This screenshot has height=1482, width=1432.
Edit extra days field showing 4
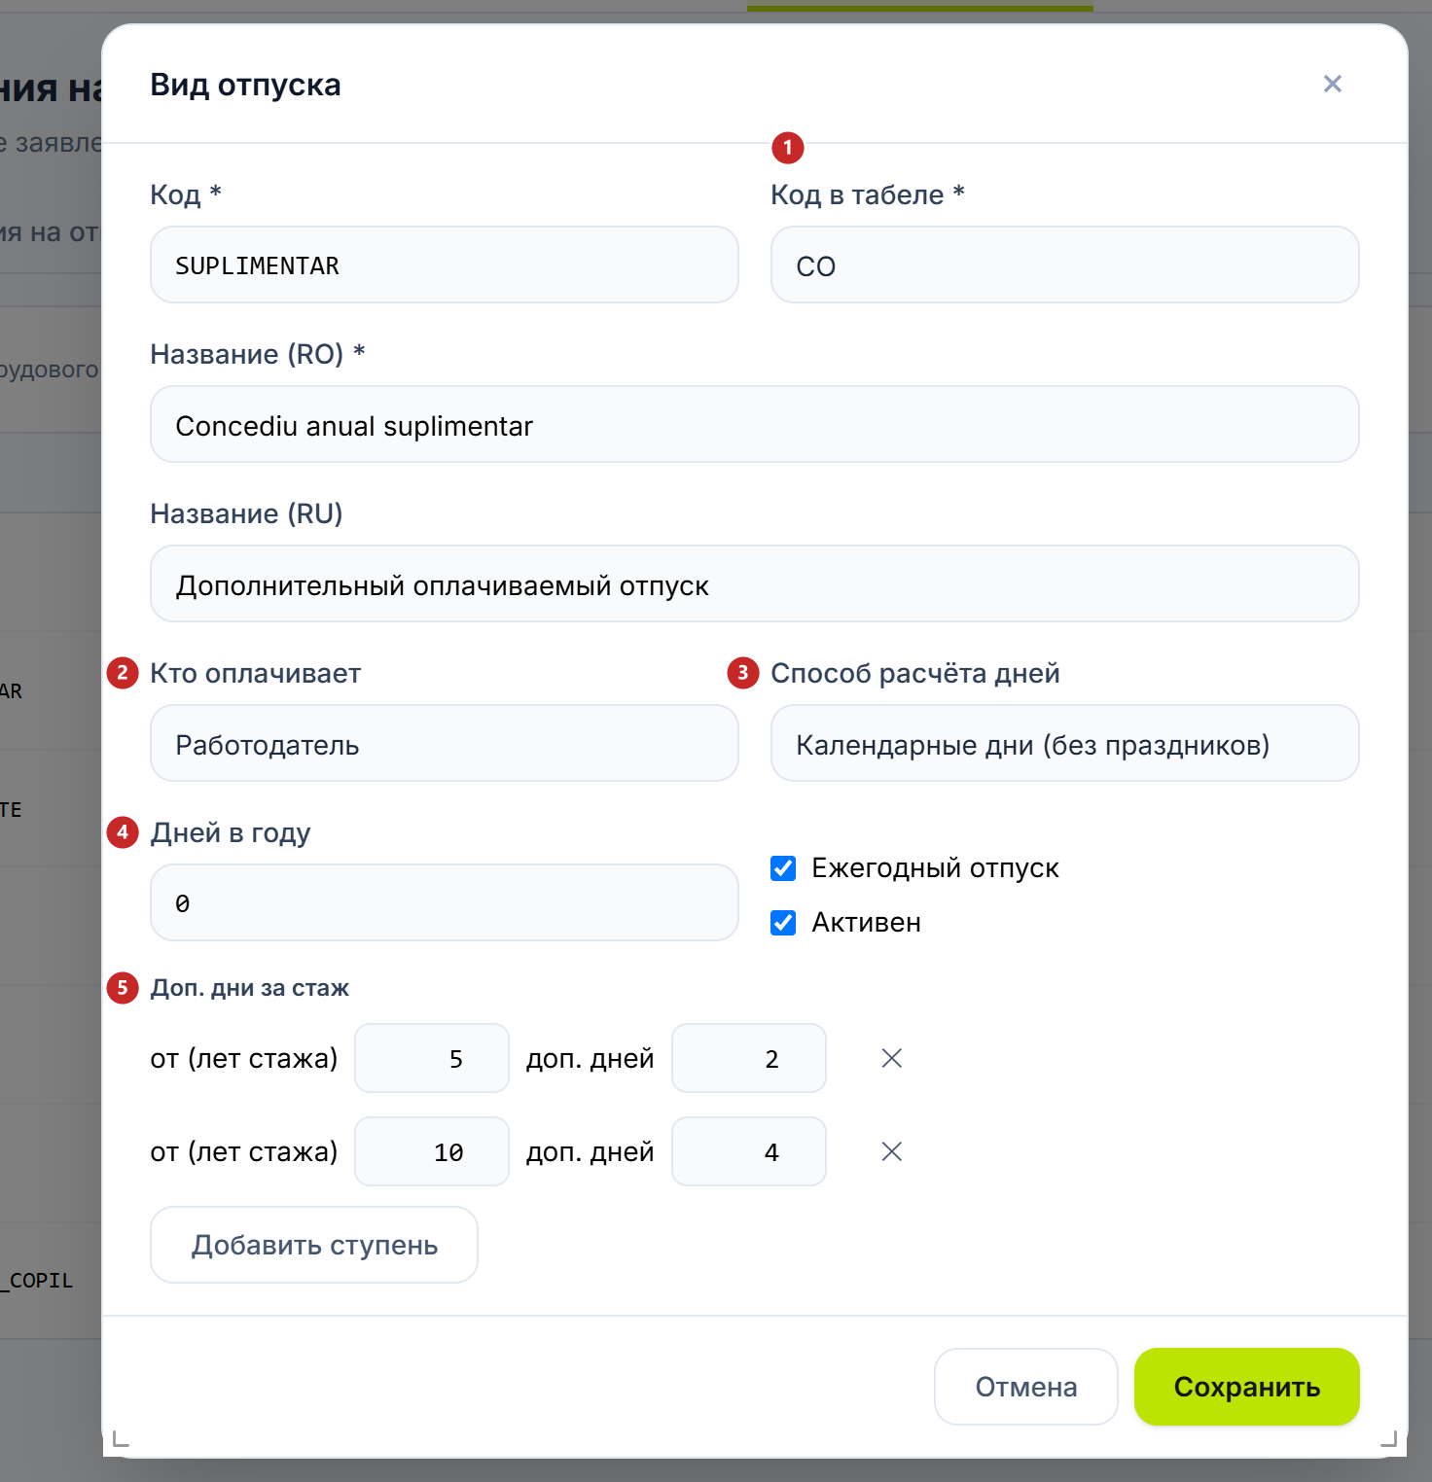[x=749, y=1151]
